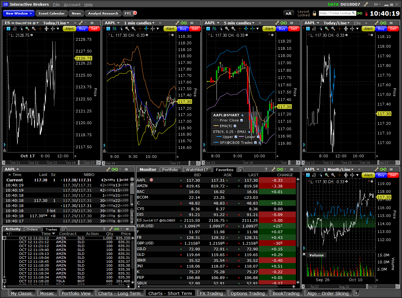Toggle the Lower band checkbox
The height and width of the screenshot is (298, 402).
258,137
